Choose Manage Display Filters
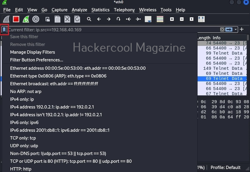Screen dimensions: 250x172 click(x=100, y=52)
